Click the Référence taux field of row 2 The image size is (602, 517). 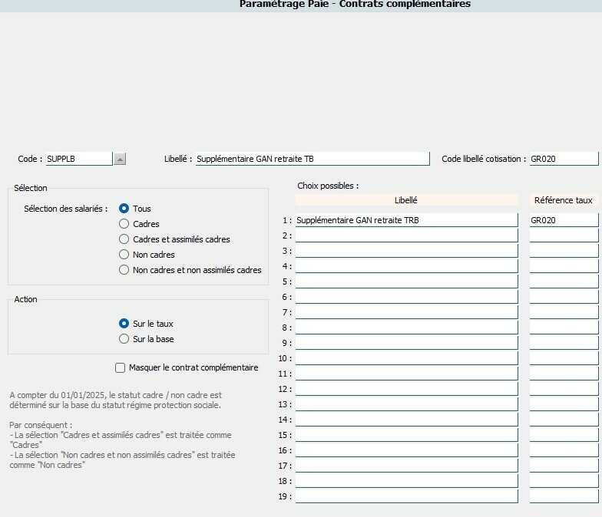point(564,235)
